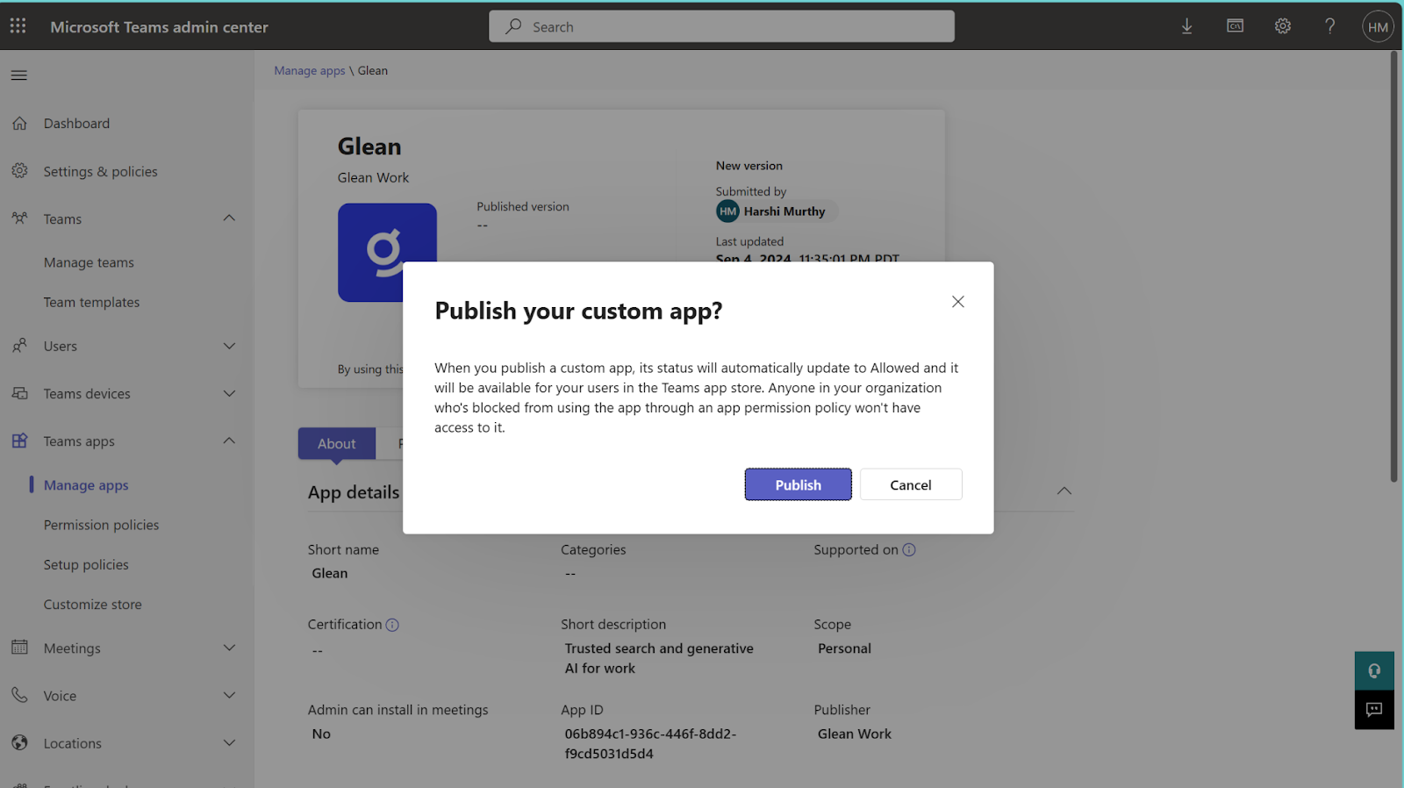This screenshot has height=788, width=1404.
Task: Click the search magnifier icon
Action: coord(513,26)
